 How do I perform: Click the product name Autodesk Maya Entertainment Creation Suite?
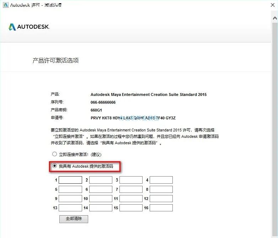(x=149, y=94)
